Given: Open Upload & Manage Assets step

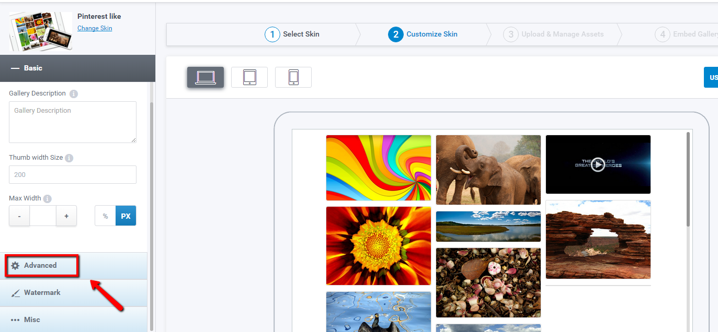Looking at the screenshot, I should [x=553, y=34].
